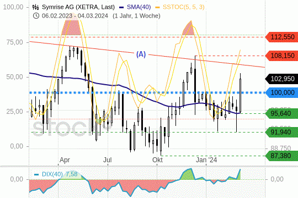Click the green 95,640 support label

pos(281,113)
